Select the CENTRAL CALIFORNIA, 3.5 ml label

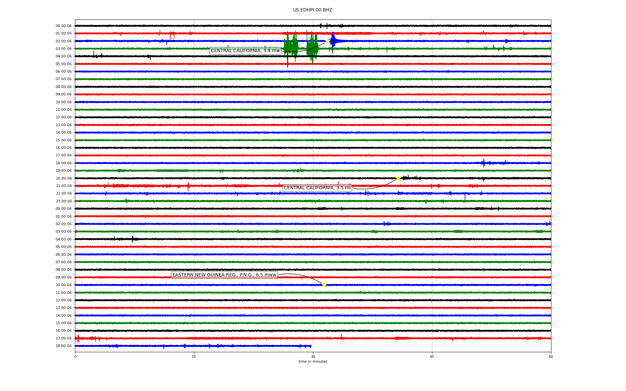pos(317,188)
